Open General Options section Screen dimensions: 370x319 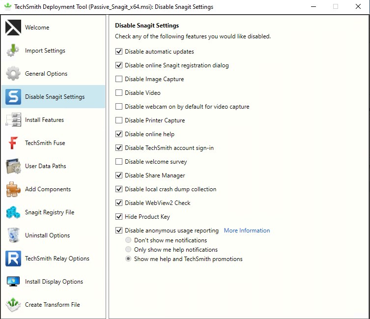46,74
